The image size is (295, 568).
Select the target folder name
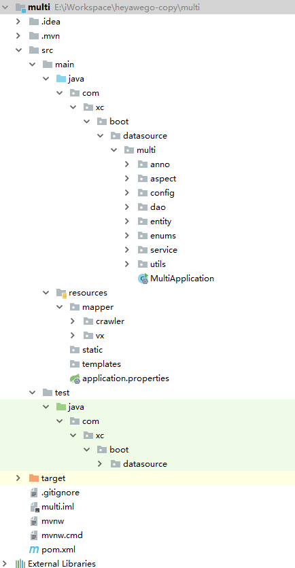coord(53,478)
